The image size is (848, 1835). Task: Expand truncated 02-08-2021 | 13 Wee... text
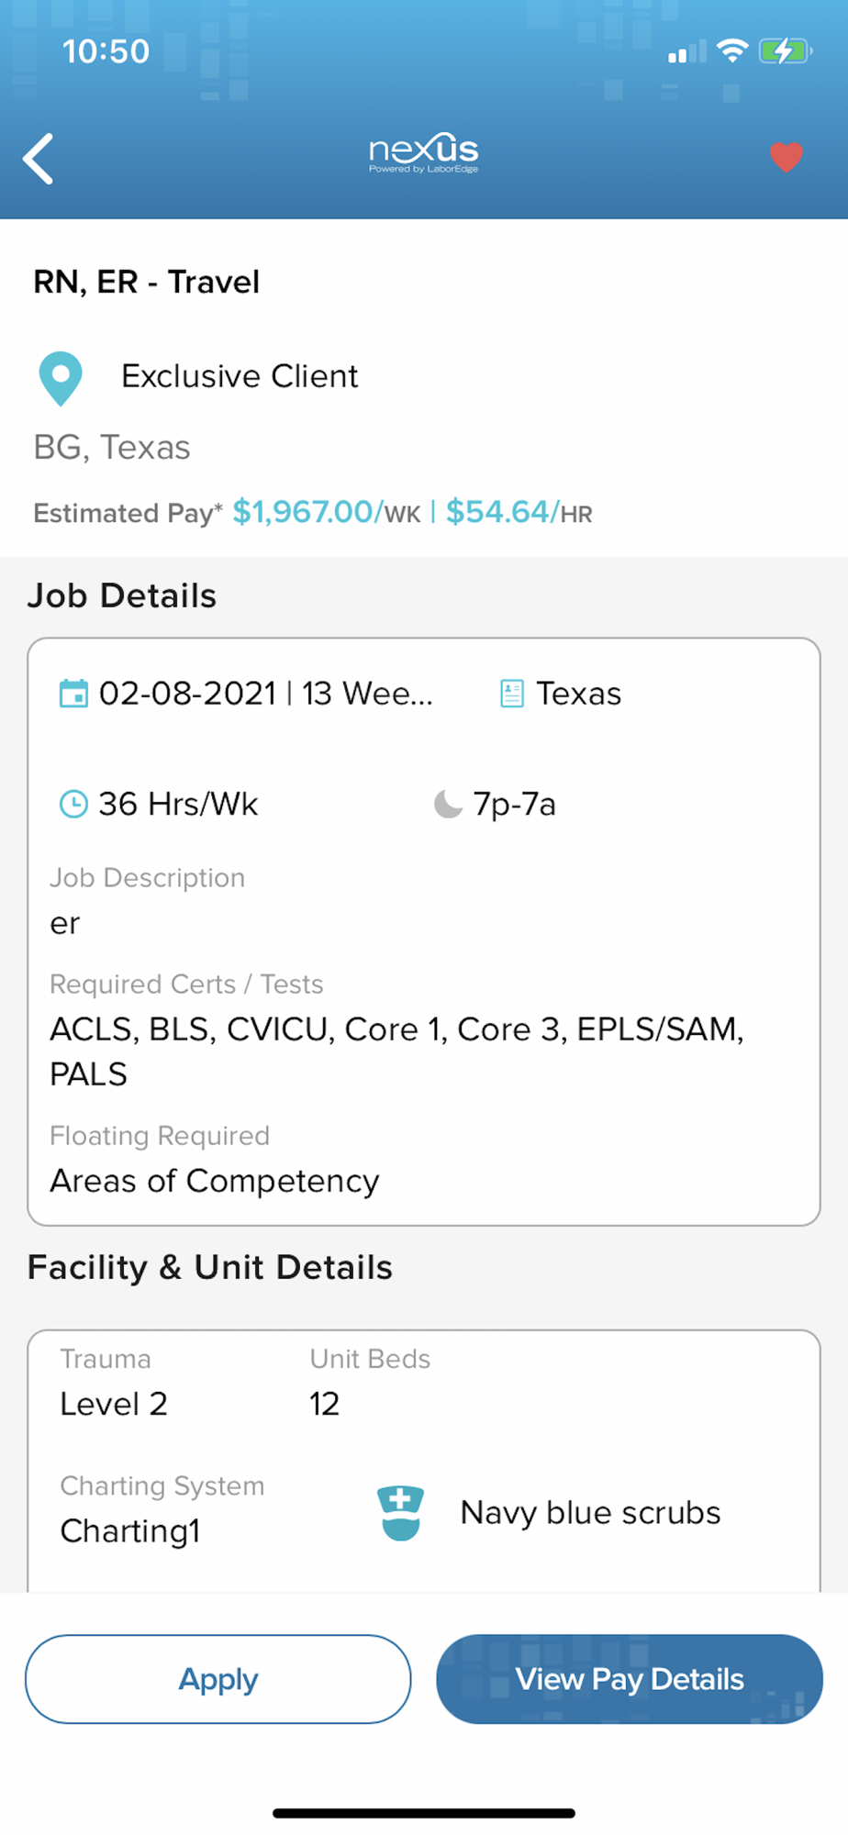265,694
